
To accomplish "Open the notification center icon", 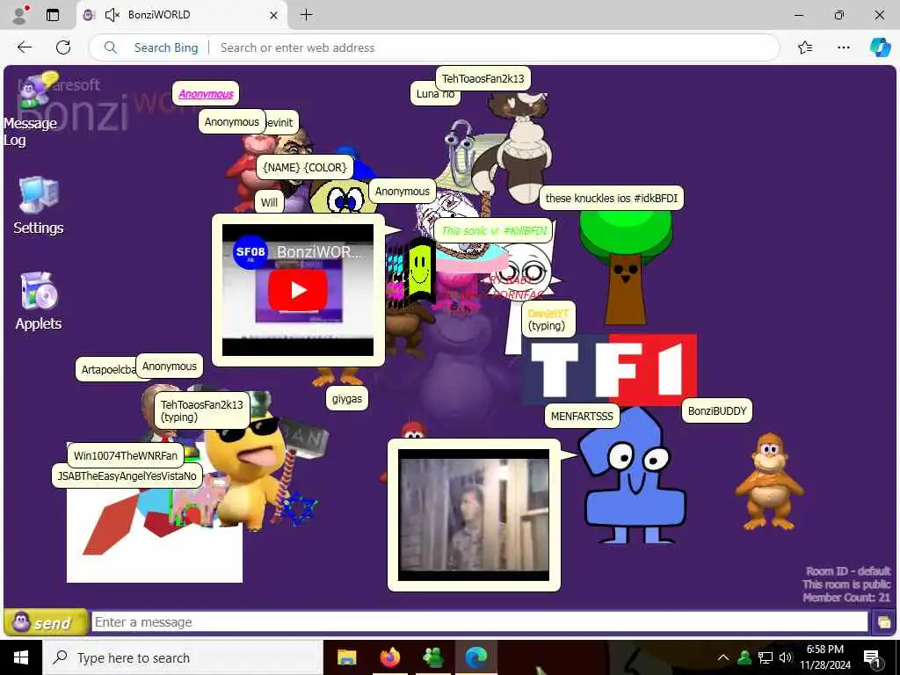I will click(873, 658).
